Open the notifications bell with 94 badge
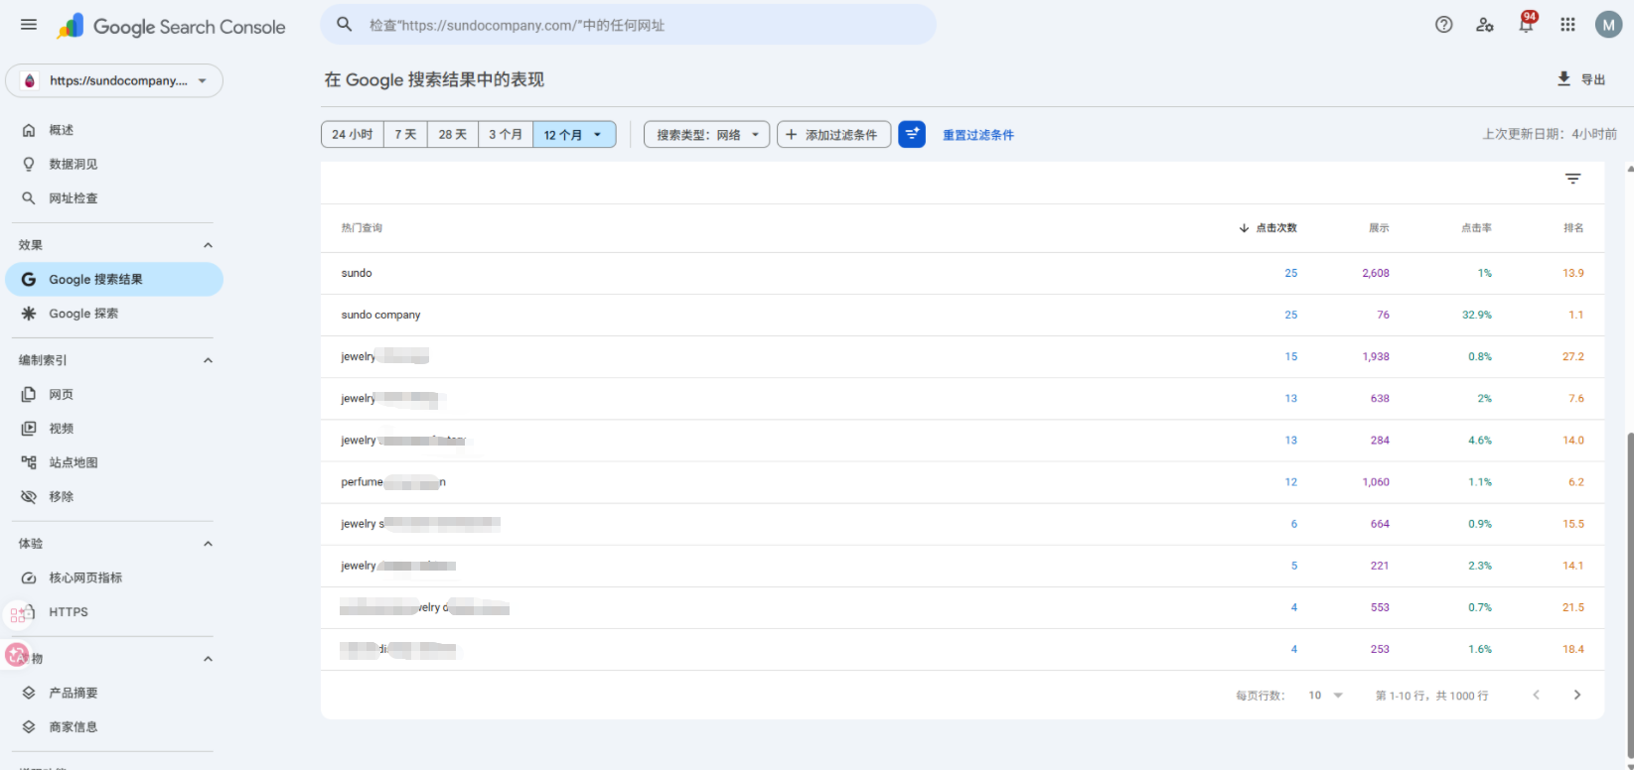 pyautogui.click(x=1527, y=24)
